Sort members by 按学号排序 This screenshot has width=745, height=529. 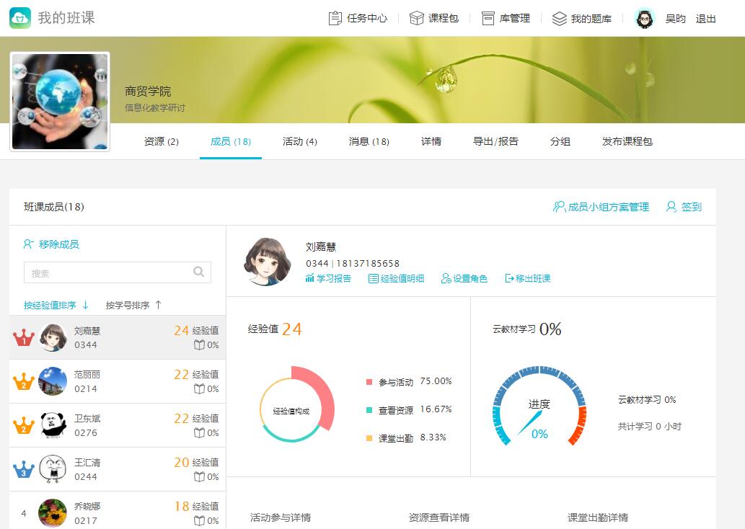tap(134, 306)
